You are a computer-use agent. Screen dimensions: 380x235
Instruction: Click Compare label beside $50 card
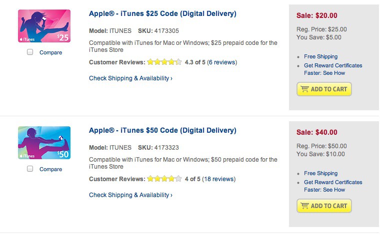(x=50, y=169)
